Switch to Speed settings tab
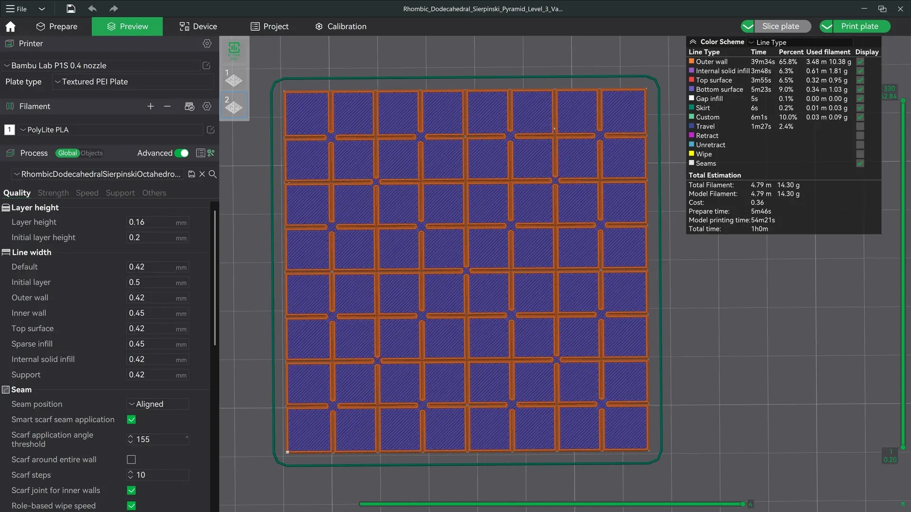The image size is (911, 512). [87, 193]
